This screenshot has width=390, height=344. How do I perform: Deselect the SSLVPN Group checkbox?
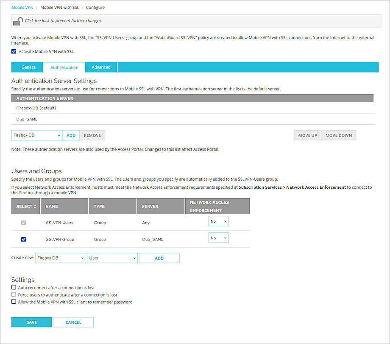click(24, 239)
